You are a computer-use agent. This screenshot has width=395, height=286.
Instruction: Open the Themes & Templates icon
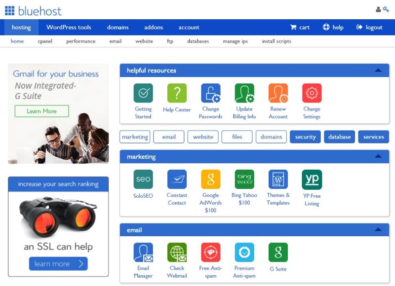pyautogui.click(x=278, y=179)
